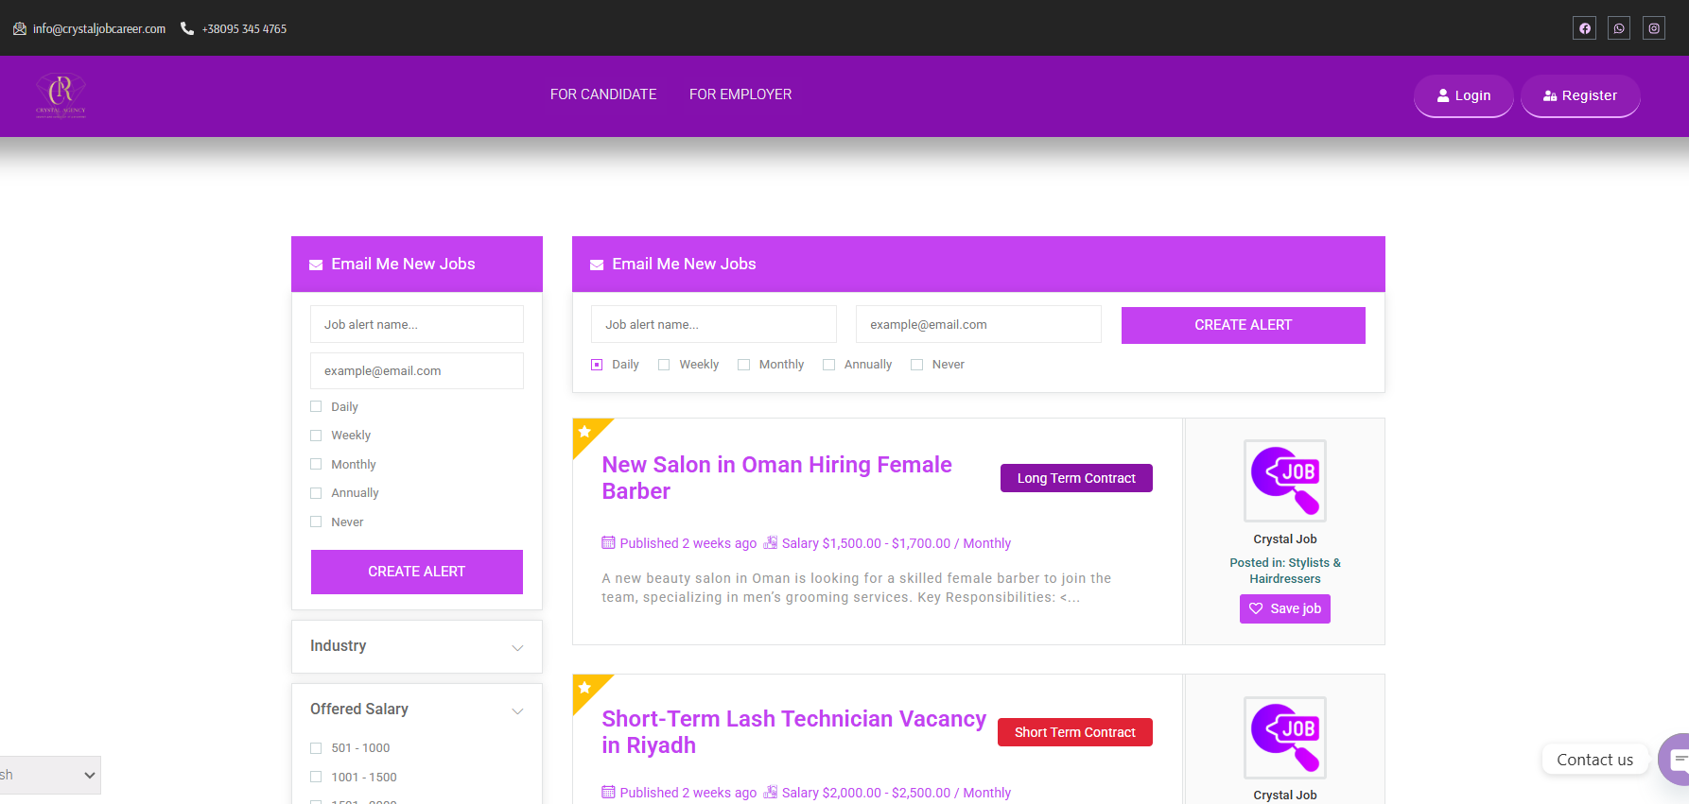This screenshot has width=1689, height=804.
Task: Check the 501 - 1000 salary filter
Action: tap(316, 748)
